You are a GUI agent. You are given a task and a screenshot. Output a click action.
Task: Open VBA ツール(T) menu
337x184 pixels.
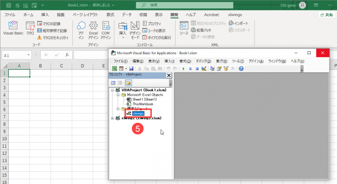(x=238, y=61)
